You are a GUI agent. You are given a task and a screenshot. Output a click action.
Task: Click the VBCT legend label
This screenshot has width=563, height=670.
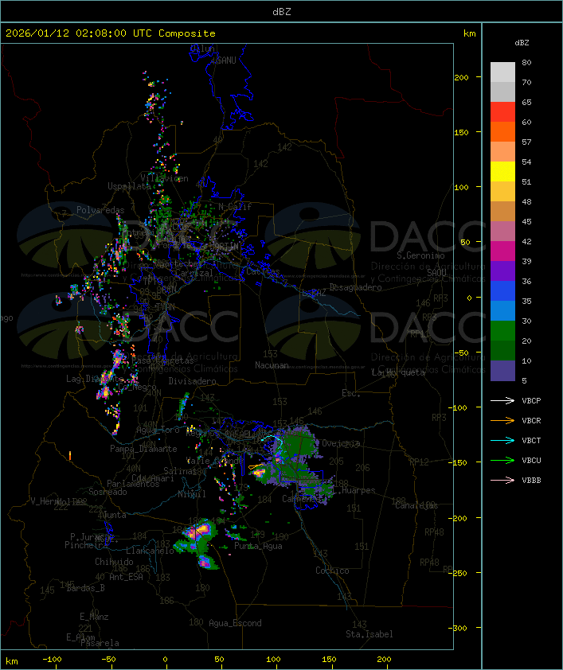pos(531,440)
